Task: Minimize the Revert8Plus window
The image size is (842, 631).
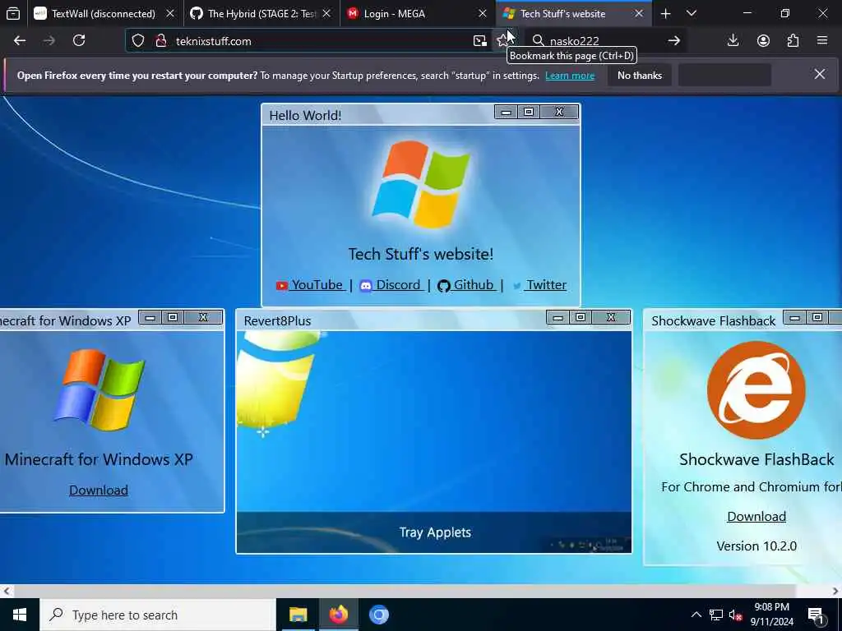Action: 558,318
